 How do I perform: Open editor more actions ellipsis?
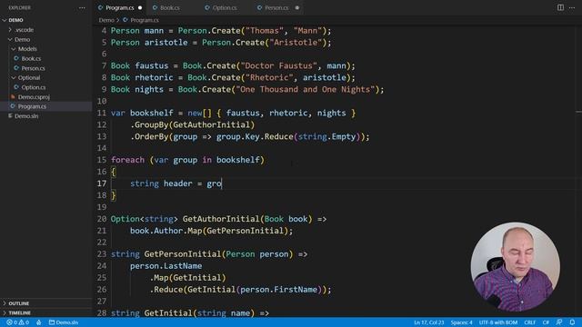(x=572, y=7)
